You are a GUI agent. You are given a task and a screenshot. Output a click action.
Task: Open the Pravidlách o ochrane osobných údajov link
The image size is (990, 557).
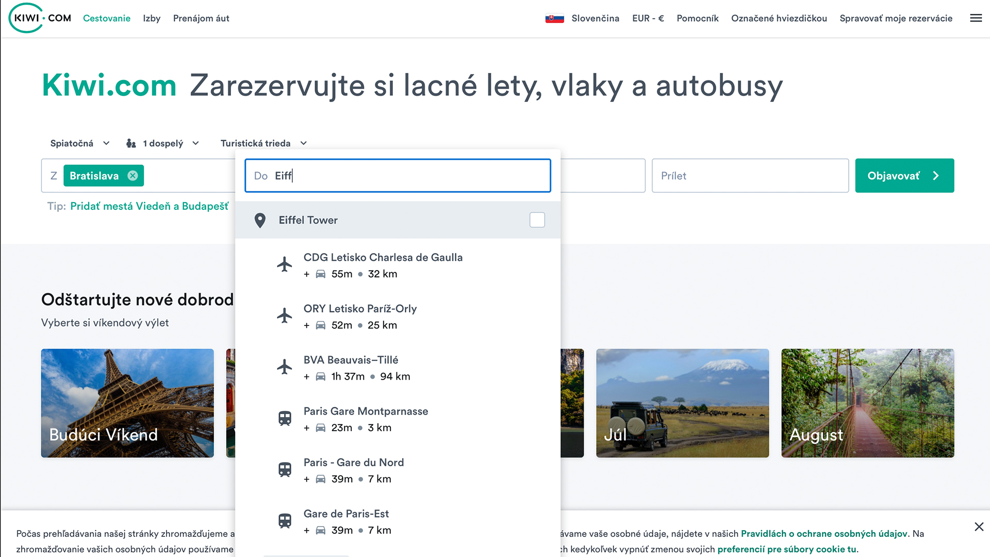coord(824,534)
